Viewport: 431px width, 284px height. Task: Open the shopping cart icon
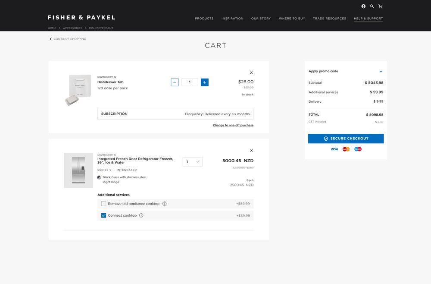tap(381, 6)
